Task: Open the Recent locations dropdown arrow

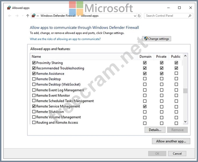Action: coord(22,16)
